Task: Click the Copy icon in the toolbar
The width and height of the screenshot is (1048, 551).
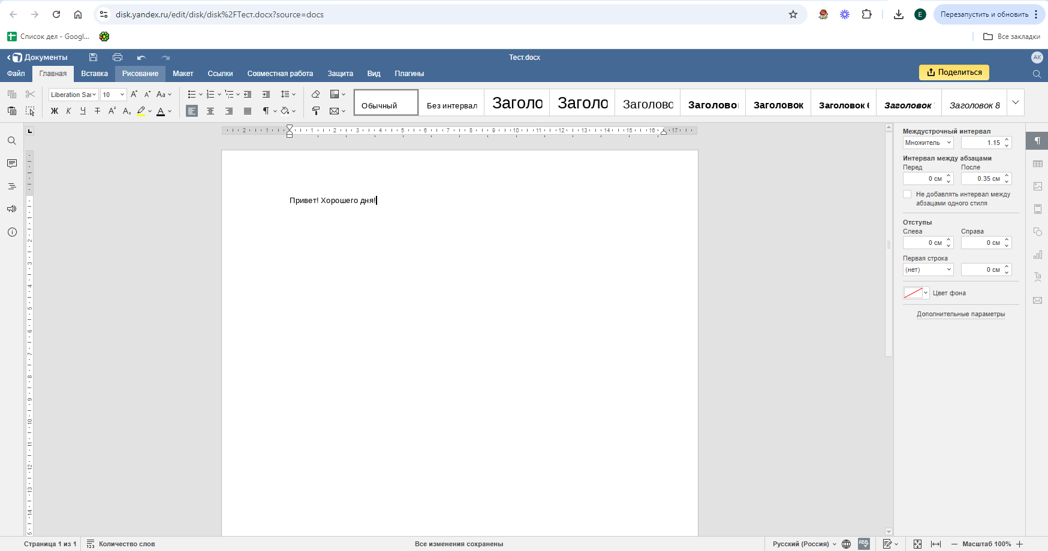Action: tap(12, 94)
